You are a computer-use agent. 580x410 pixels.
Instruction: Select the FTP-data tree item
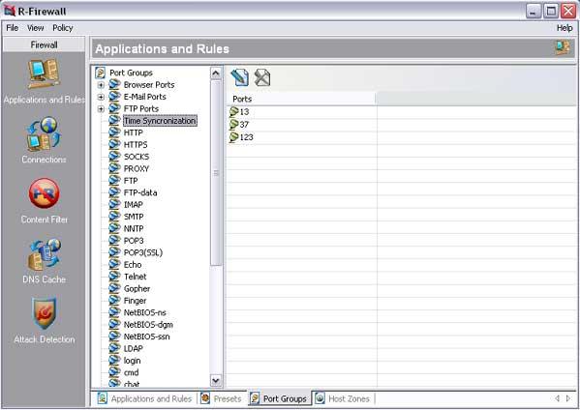click(x=140, y=192)
